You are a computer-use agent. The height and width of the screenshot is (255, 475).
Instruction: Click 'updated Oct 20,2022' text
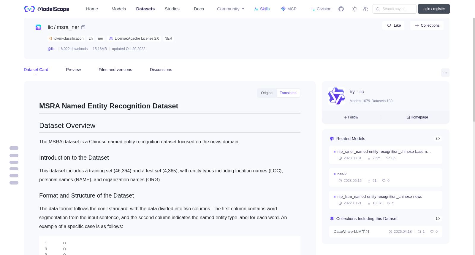pyautogui.click(x=129, y=49)
